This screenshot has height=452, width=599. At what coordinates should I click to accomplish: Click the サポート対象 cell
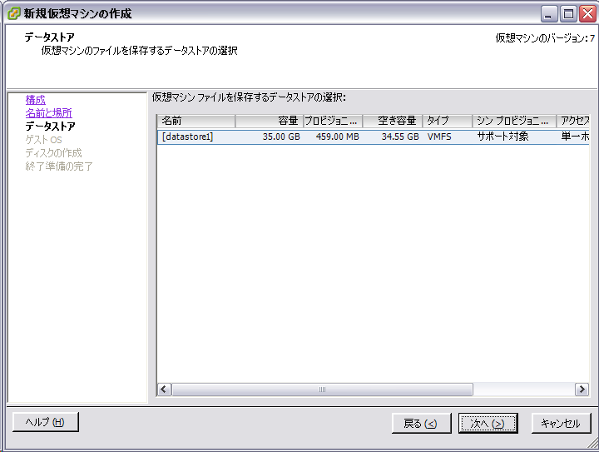tap(502, 137)
